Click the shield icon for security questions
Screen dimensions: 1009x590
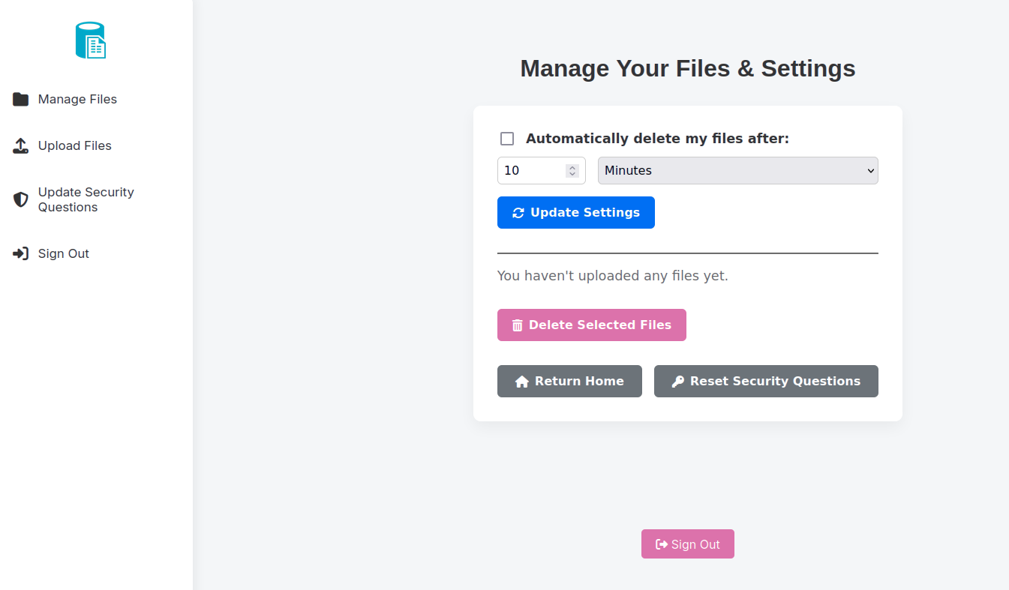tap(20, 199)
